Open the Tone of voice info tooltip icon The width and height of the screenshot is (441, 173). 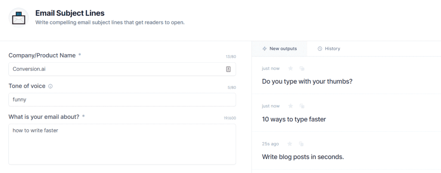click(x=50, y=86)
